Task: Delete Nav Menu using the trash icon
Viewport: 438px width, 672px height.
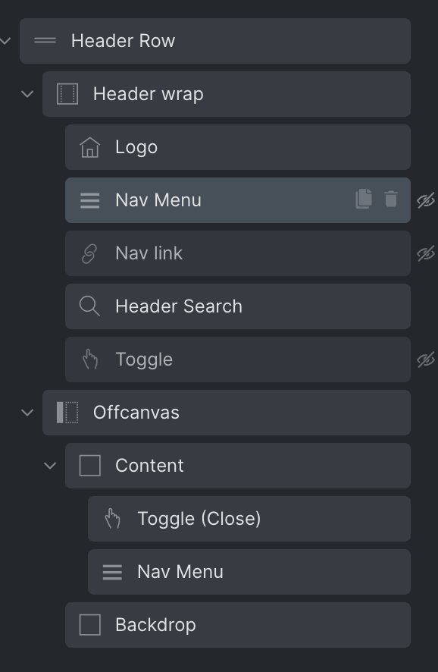Action: point(391,199)
